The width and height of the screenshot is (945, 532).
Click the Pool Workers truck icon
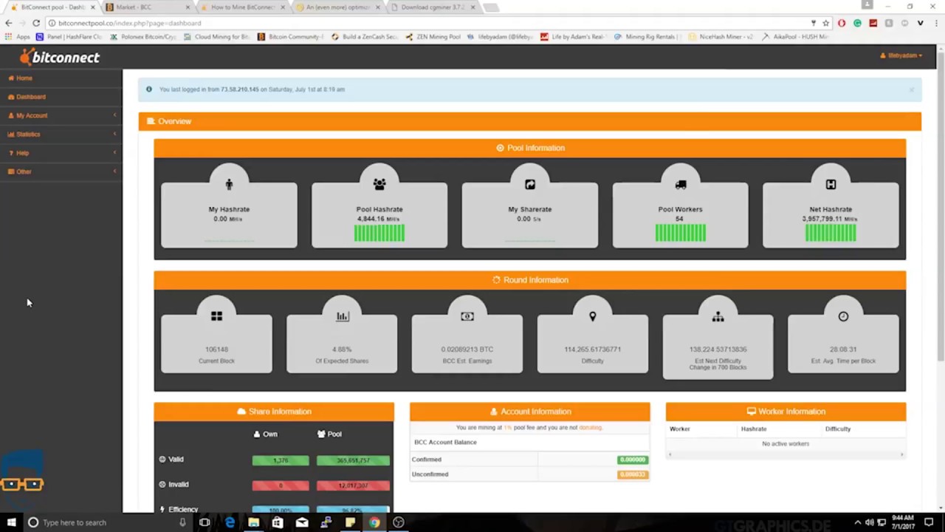[681, 184]
